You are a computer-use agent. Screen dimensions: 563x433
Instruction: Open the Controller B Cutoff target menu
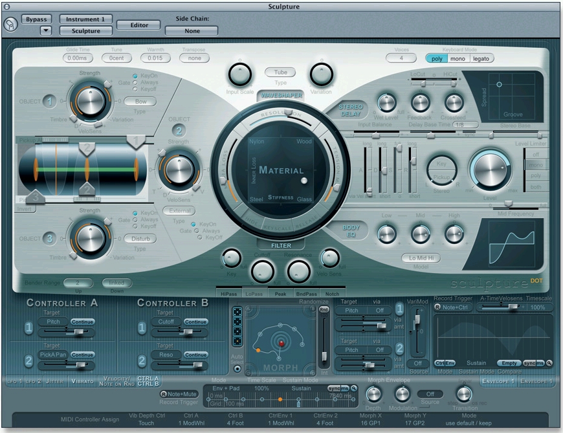166,322
